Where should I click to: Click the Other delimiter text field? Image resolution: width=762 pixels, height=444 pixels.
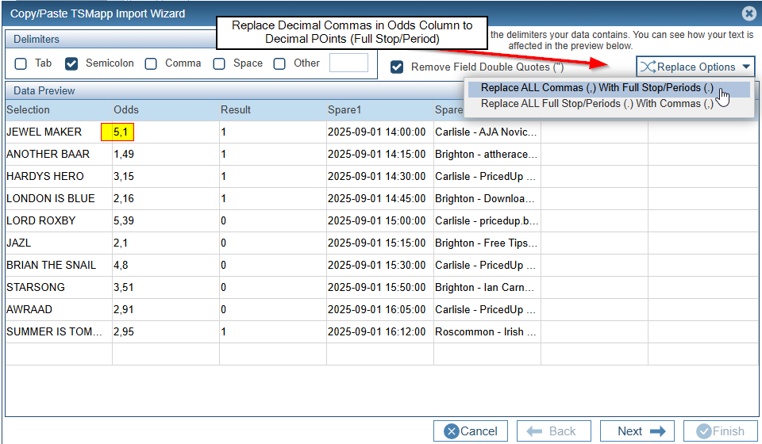point(348,63)
